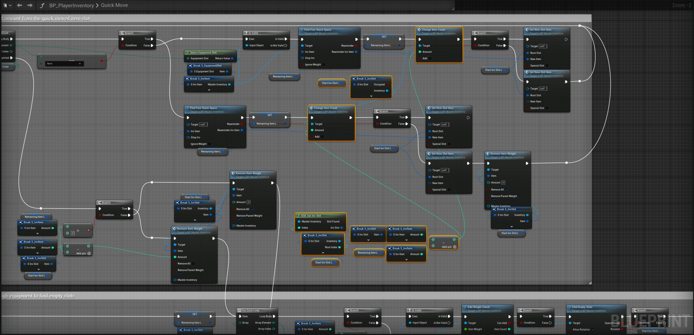Click the Add Weight Check node icon
The image size is (694, 335).
pyautogui.click(x=465, y=307)
